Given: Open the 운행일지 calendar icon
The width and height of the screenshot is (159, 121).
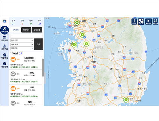Looking at the screenshot, I should click(4, 39).
